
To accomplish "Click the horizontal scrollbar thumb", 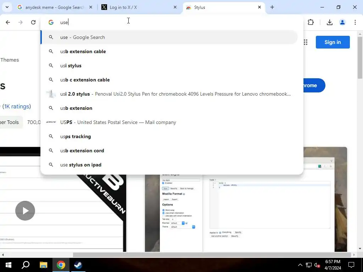I will 212,255.
